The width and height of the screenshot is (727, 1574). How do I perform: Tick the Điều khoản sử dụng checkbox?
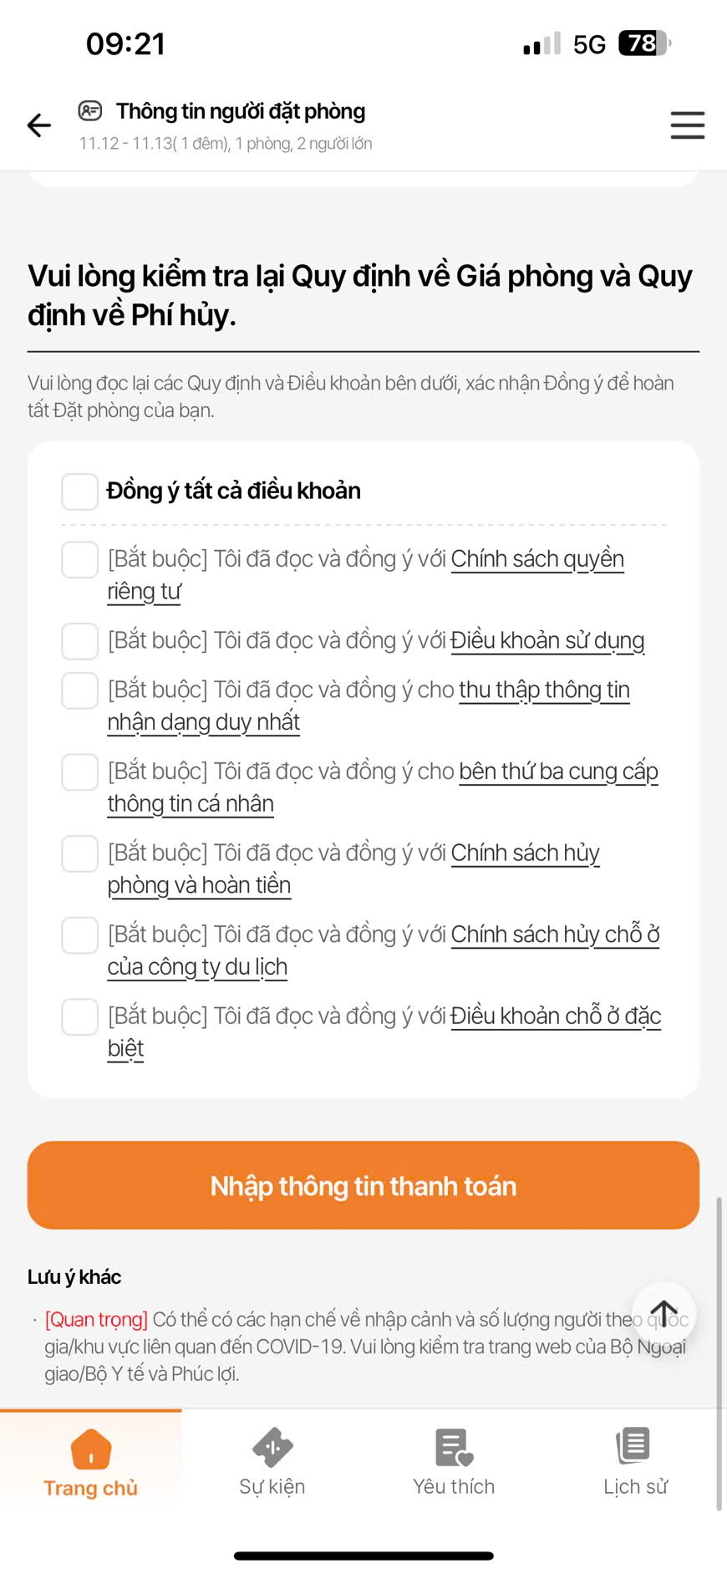tap(80, 641)
